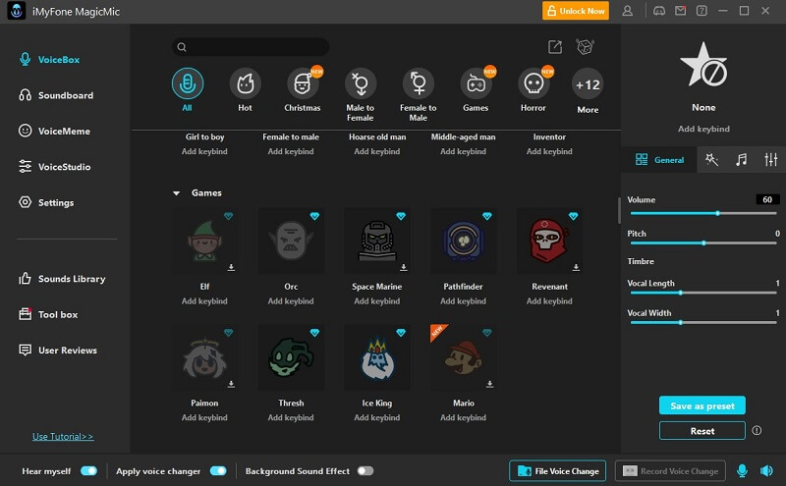This screenshot has width=786, height=486.
Task: Select the Christmas voice category
Action: 303,83
